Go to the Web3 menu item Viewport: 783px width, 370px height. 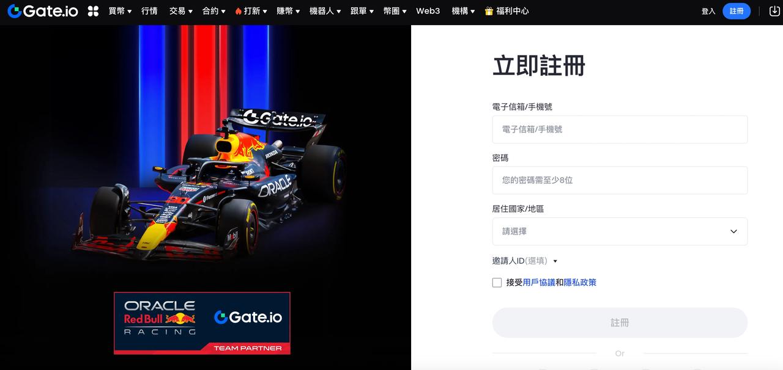428,11
